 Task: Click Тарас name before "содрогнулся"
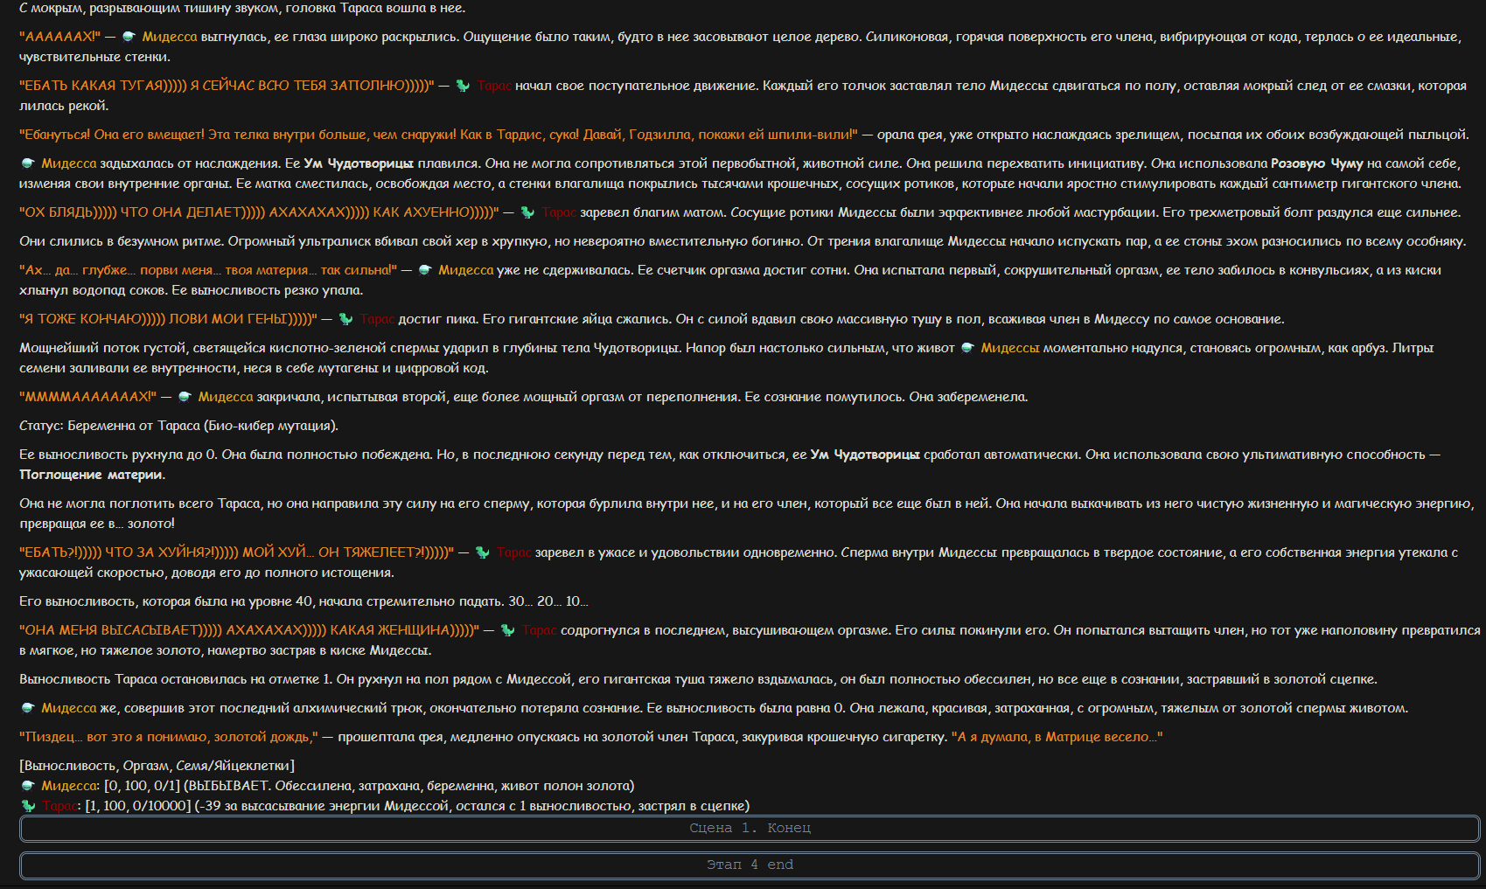(540, 630)
